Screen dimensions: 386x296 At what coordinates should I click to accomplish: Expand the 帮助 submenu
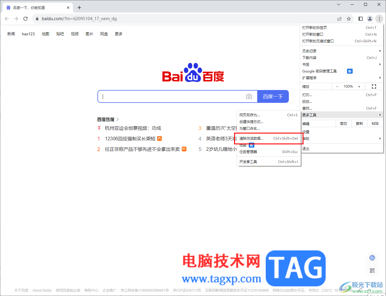[x=342, y=139]
